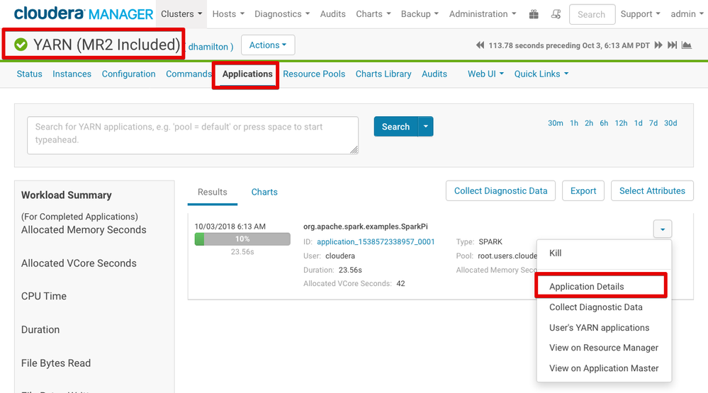This screenshot has width=708, height=393.
Task: Set time range to 6h
Action: click(x=604, y=123)
